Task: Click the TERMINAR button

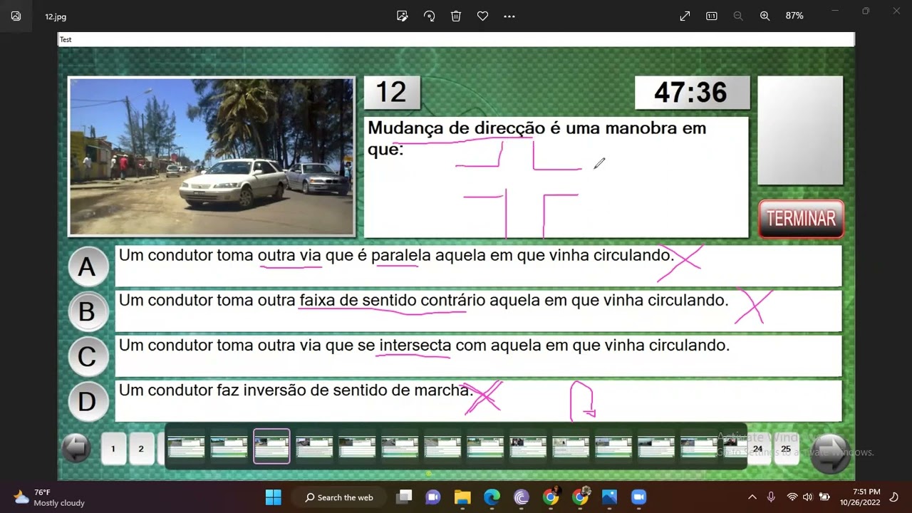Action: (x=802, y=219)
